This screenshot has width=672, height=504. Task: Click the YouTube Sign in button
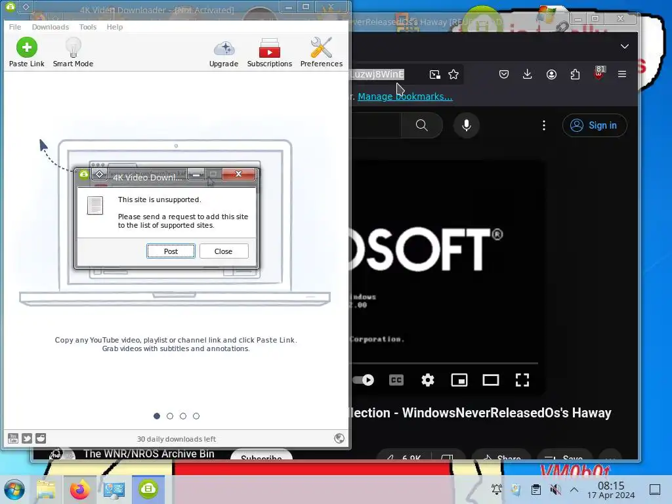tap(595, 125)
